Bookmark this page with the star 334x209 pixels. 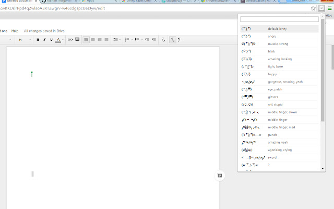coord(313,8)
